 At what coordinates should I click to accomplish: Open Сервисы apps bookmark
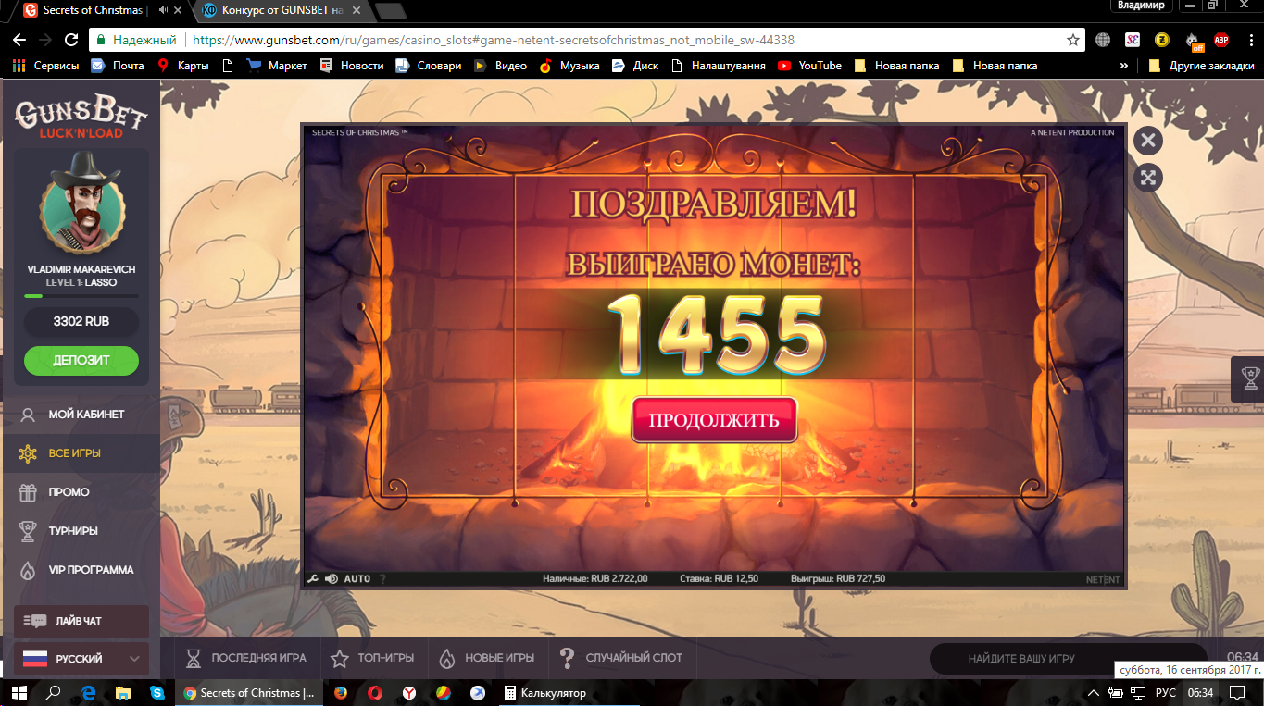(44, 66)
